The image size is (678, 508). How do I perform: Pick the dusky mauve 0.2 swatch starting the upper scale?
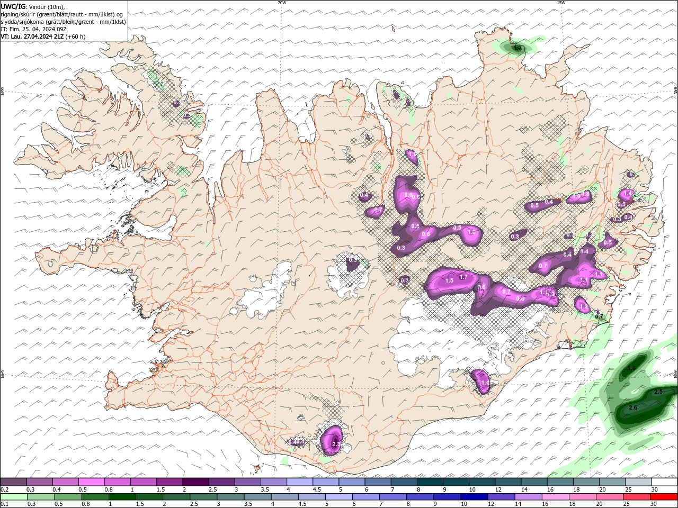click(x=13, y=482)
